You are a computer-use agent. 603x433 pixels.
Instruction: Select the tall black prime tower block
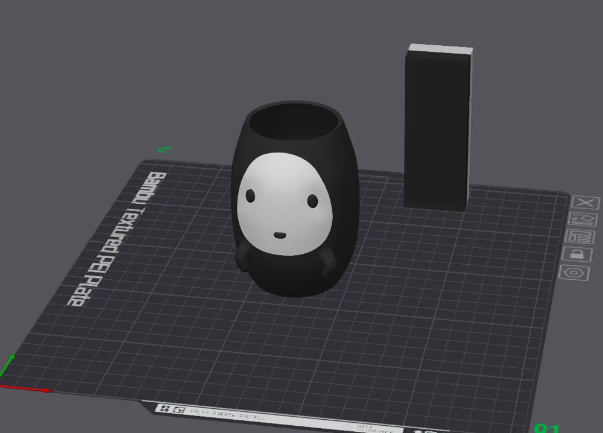click(x=438, y=127)
